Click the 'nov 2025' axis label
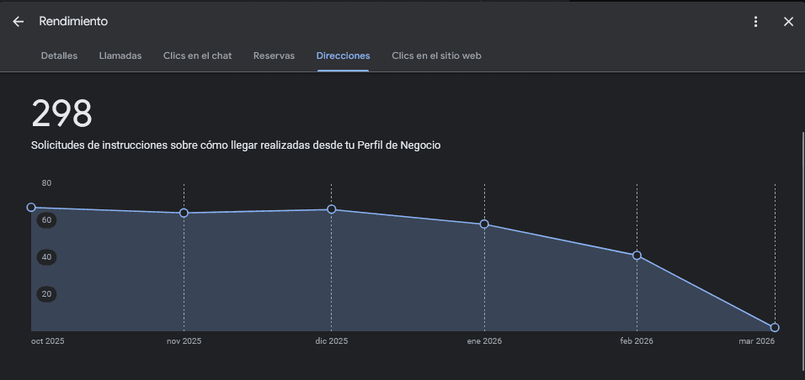 [184, 341]
